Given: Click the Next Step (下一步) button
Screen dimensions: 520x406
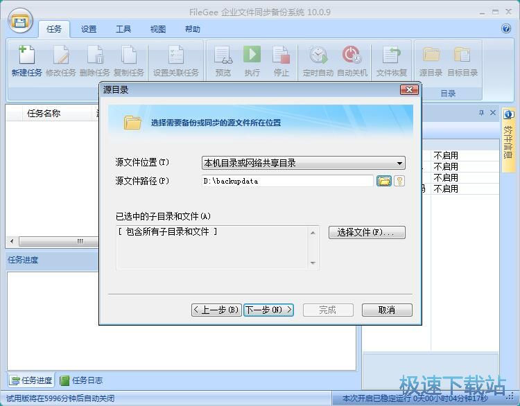Looking at the screenshot, I should [268, 310].
